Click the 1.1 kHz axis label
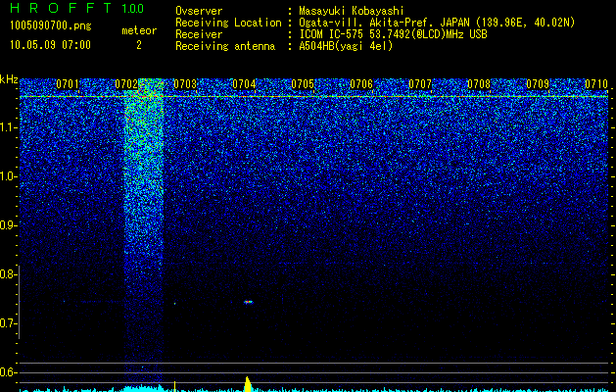616x392 pixels. point(7,127)
